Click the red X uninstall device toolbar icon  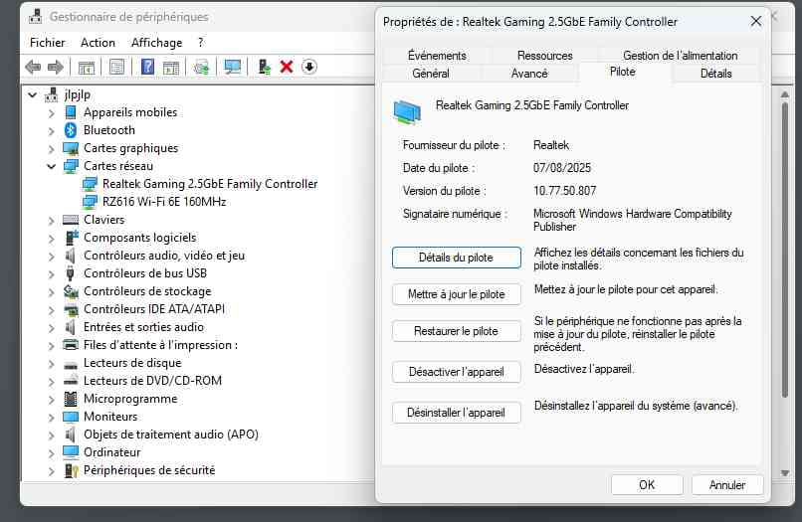[287, 67]
